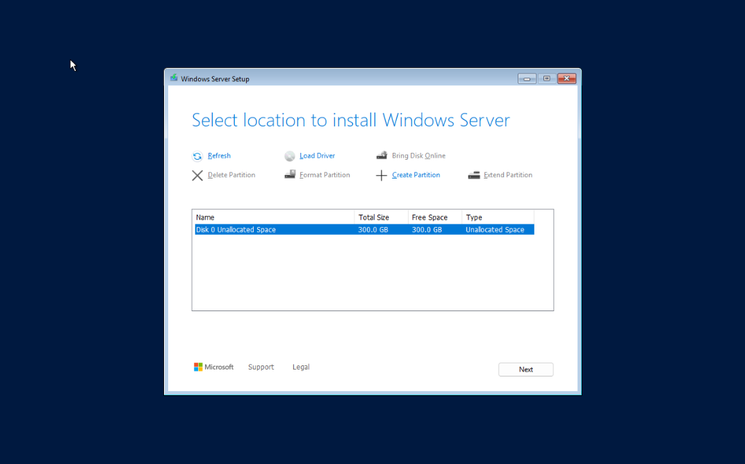This screenshot has width=745, height=464.
Task: Open the Load Driver link
Action: click(x=317, y=156)
